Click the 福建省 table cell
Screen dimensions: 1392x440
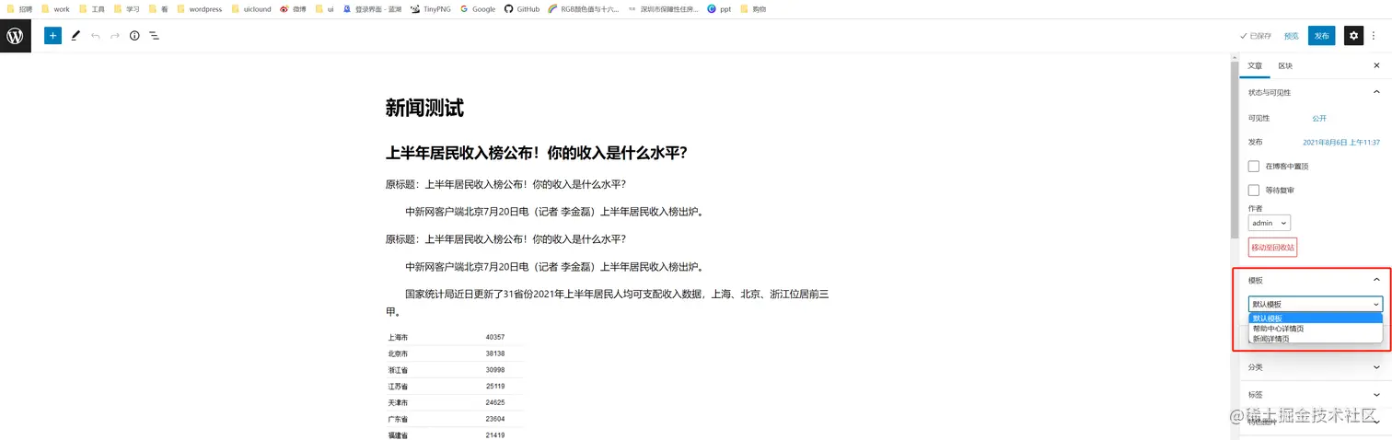398,434
